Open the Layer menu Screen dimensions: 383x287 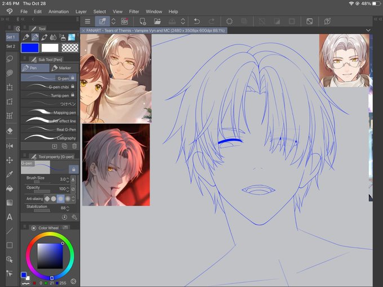[81, 11]
